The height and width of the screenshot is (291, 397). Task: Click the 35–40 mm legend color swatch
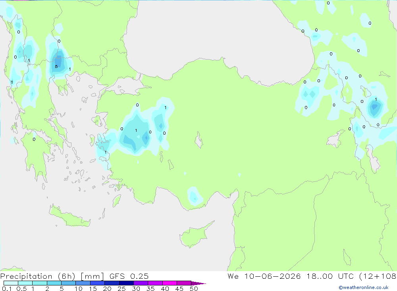[x=155, y=283]
